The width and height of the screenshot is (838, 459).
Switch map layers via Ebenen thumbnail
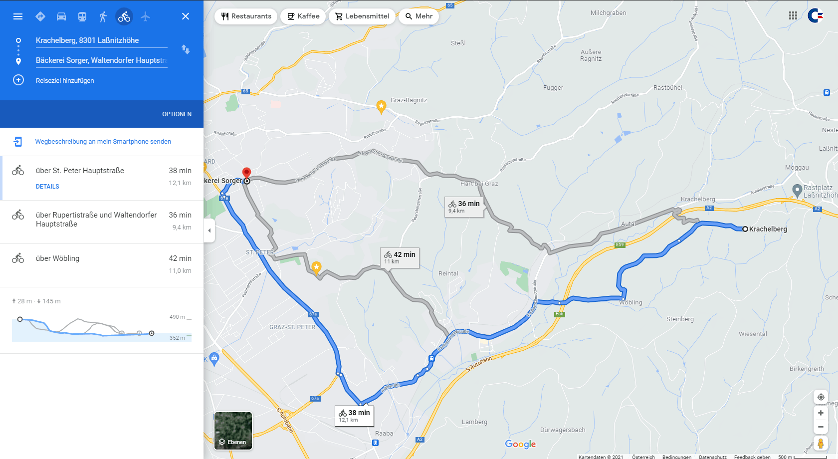(233, 431)
